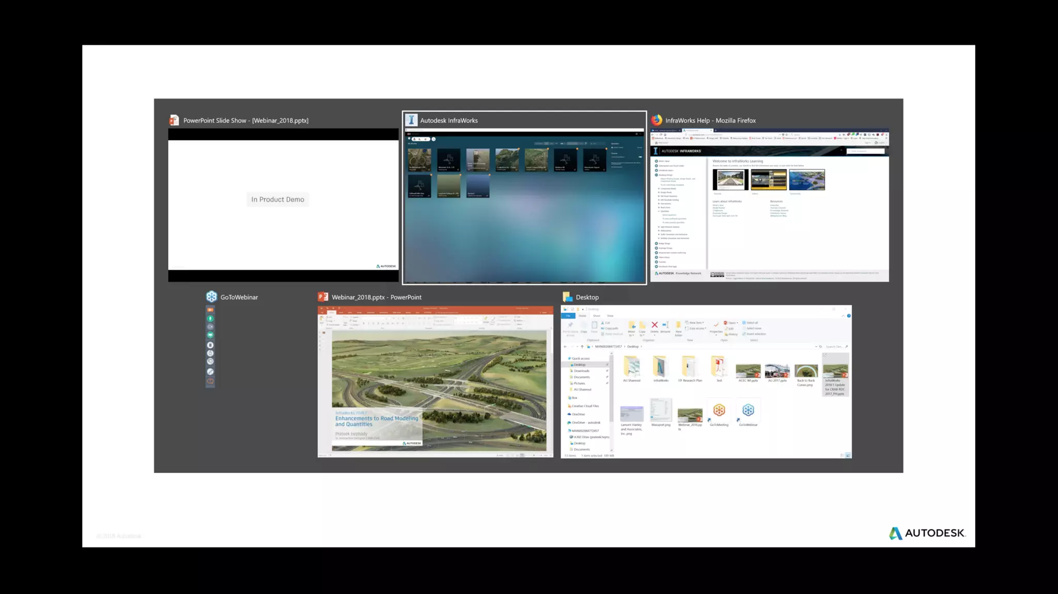Click the New folder icon in Desktop window ribbon
This screenshot has width=1058, height=594.
click(678, 325)
